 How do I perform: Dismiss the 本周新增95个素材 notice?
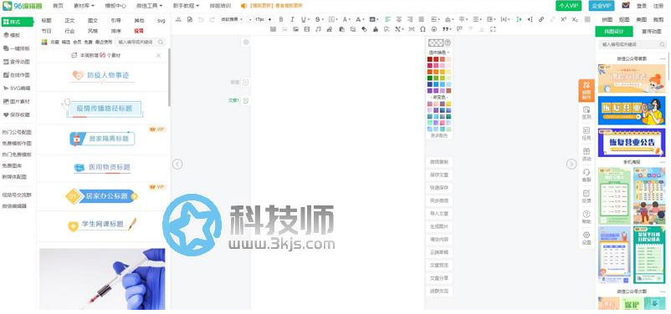(158, 56)
